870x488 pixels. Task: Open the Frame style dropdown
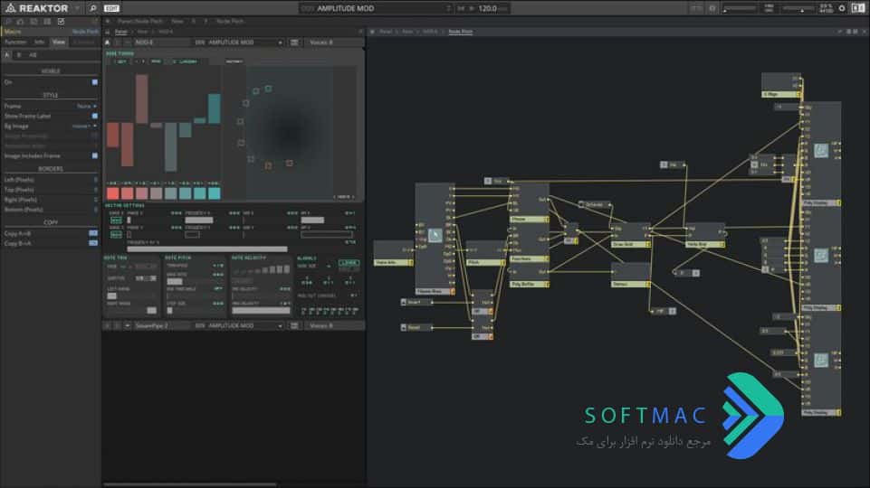tap(87, 106)
